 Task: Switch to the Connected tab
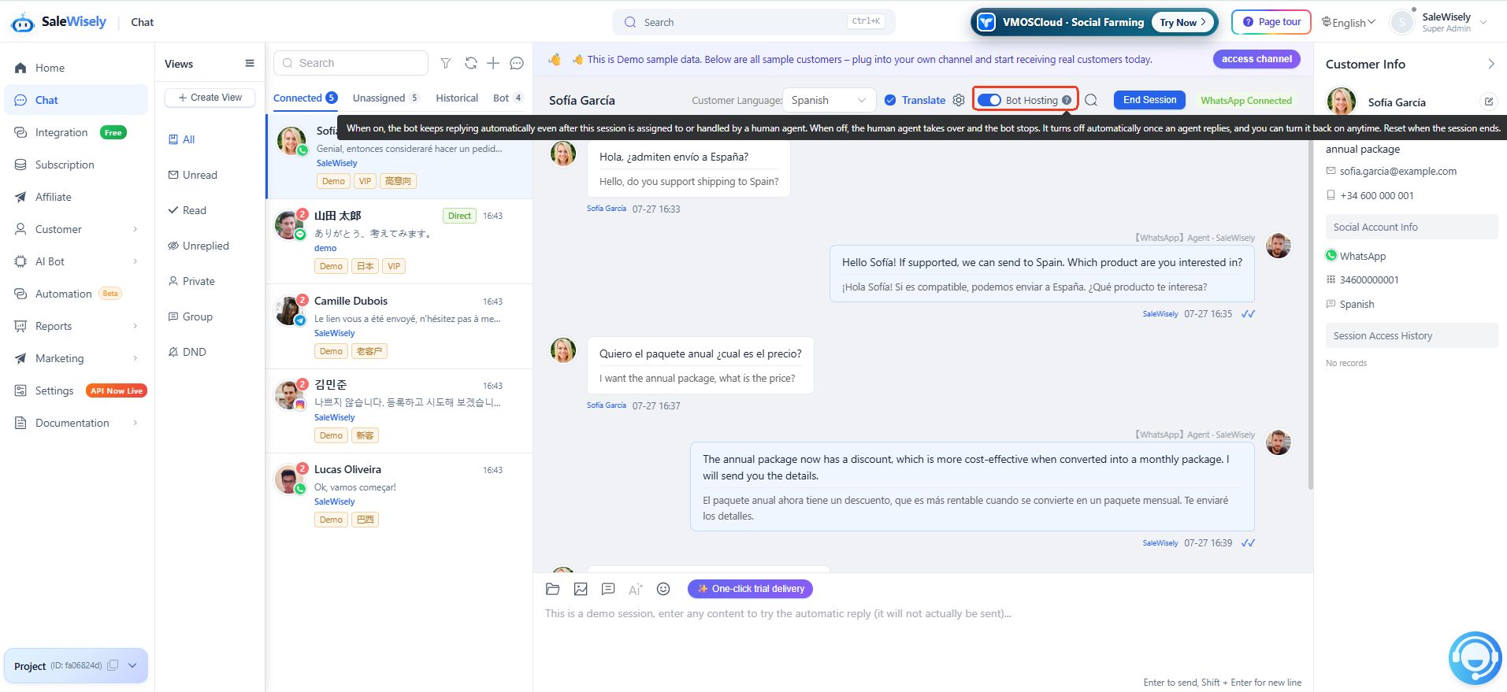pos(305,98)
